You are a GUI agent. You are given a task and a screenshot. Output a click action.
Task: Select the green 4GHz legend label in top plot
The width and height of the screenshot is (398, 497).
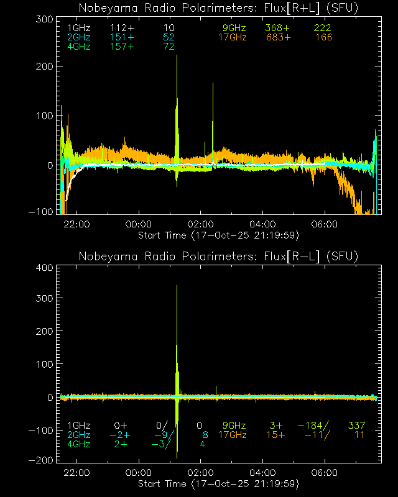click(78, 48)
